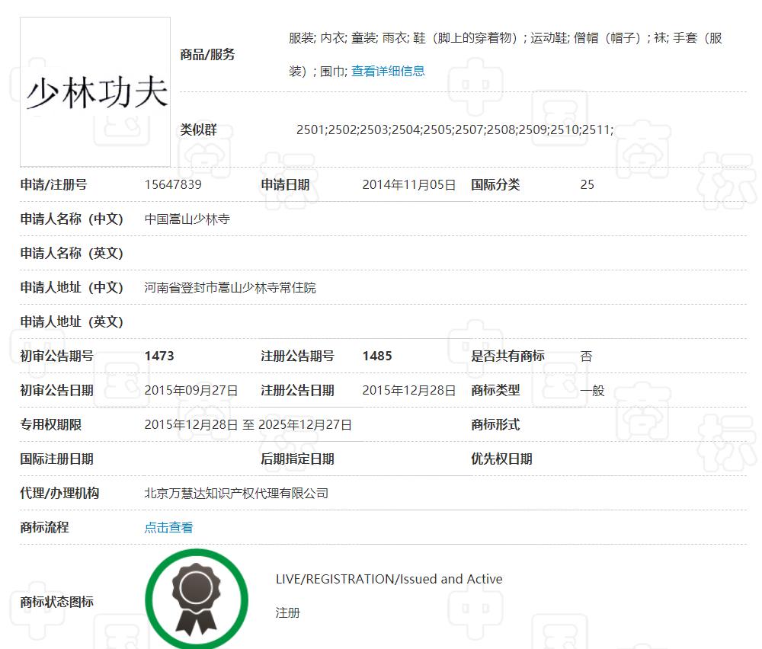This screenshot has height=649, width=762.
Task: Click the 商标类型 value 一般
Action: (x=592, y=390)
